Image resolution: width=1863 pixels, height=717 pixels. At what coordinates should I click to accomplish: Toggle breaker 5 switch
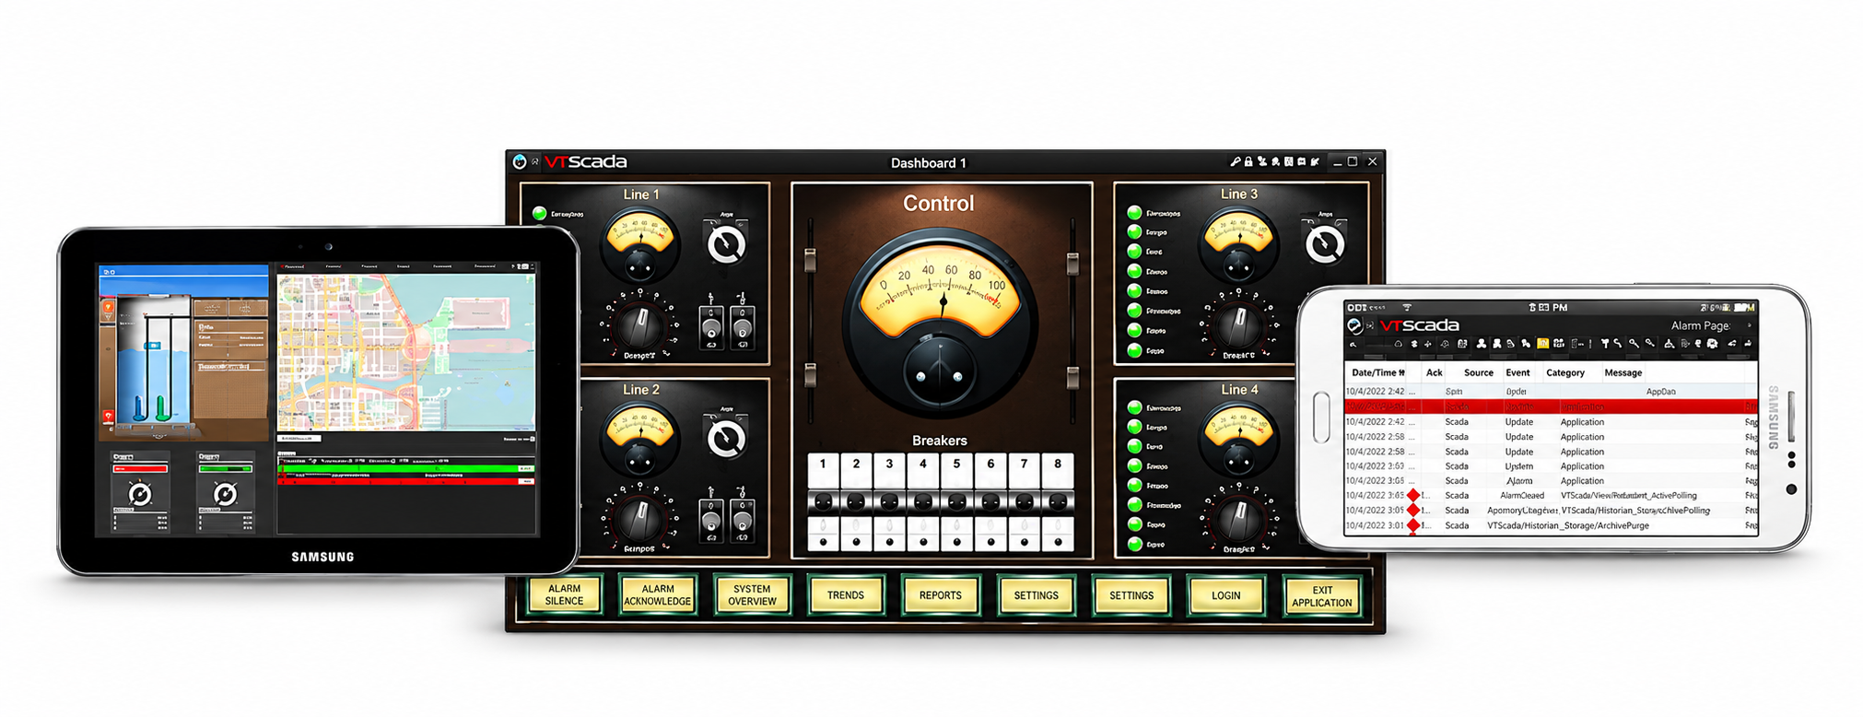pos(956,502)
